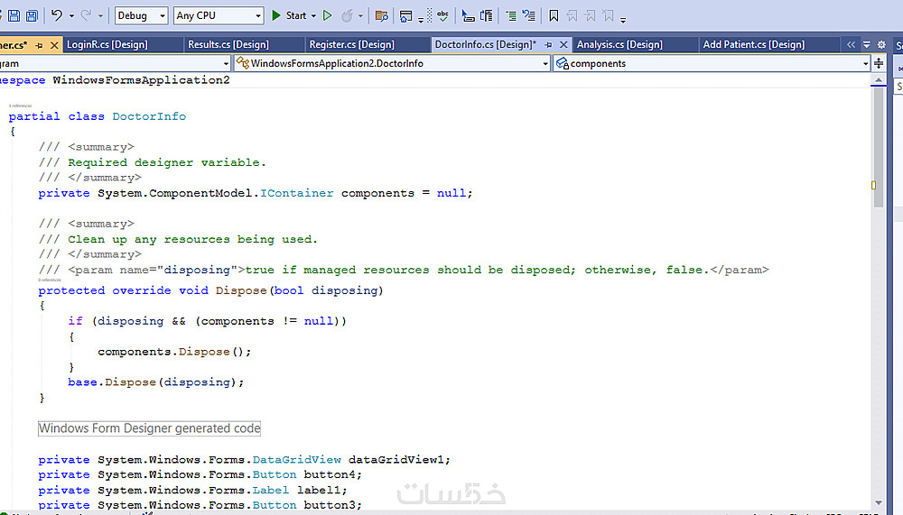This screenshot has width=903, height=515.
Task: Click the 'components.Dispose();' statement
Action: 174,352
